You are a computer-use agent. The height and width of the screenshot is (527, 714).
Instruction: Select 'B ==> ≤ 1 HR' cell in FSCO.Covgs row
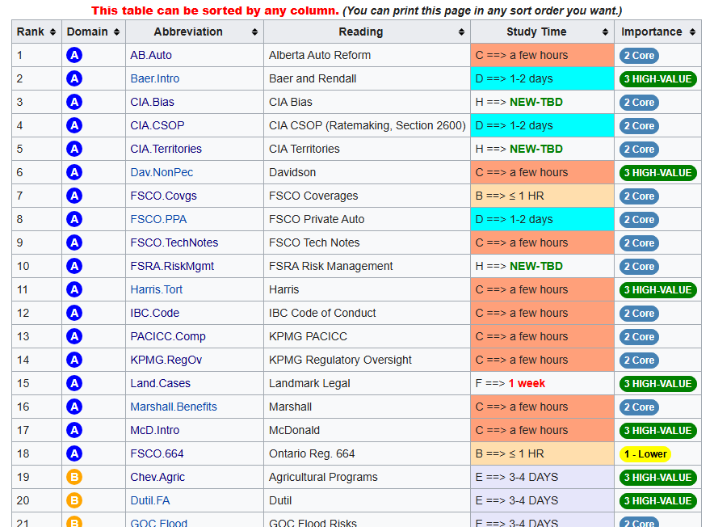point(542,196)
